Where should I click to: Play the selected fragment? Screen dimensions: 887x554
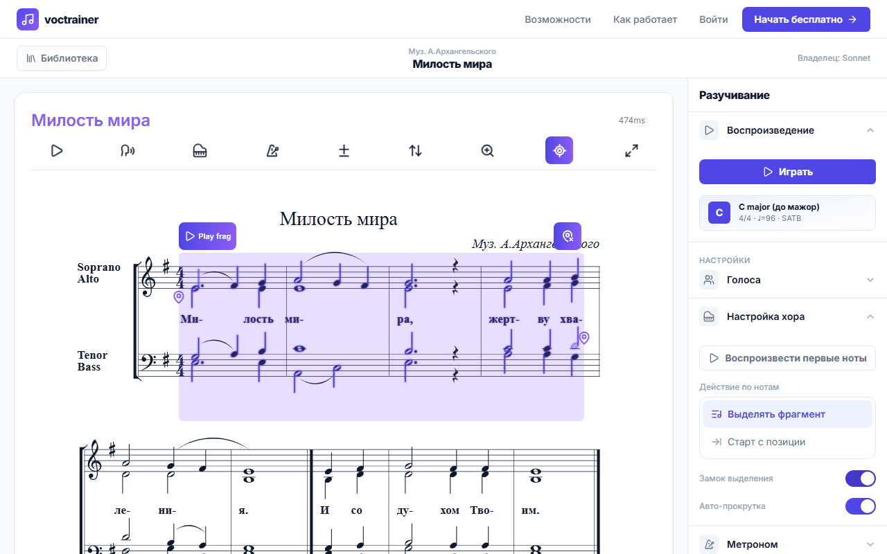[207, 236]
